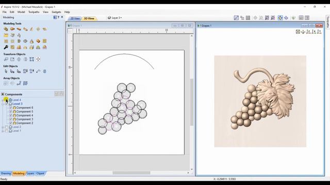The width and height of the screenshot is (330, 185).
Task: Uncheck the Component 3 checkbox
Action: coord(10,119)
